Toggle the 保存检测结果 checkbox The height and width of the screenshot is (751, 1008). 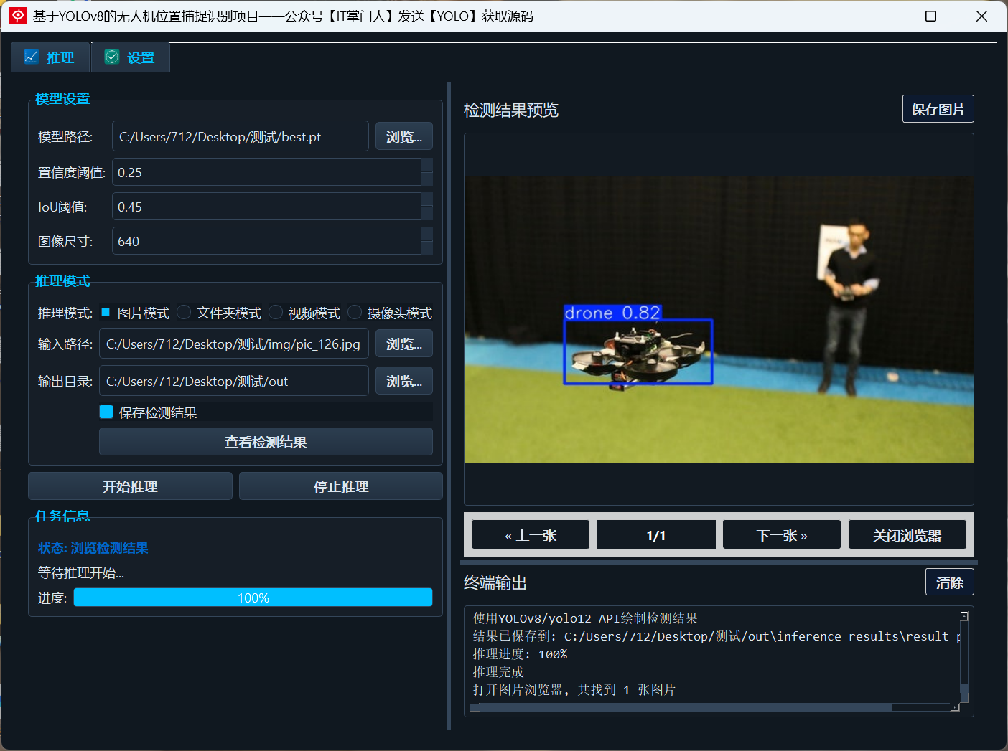[106, 412]
